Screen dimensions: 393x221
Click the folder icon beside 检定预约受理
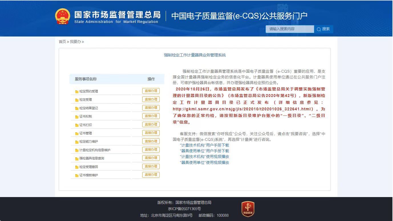coord(77,92)
